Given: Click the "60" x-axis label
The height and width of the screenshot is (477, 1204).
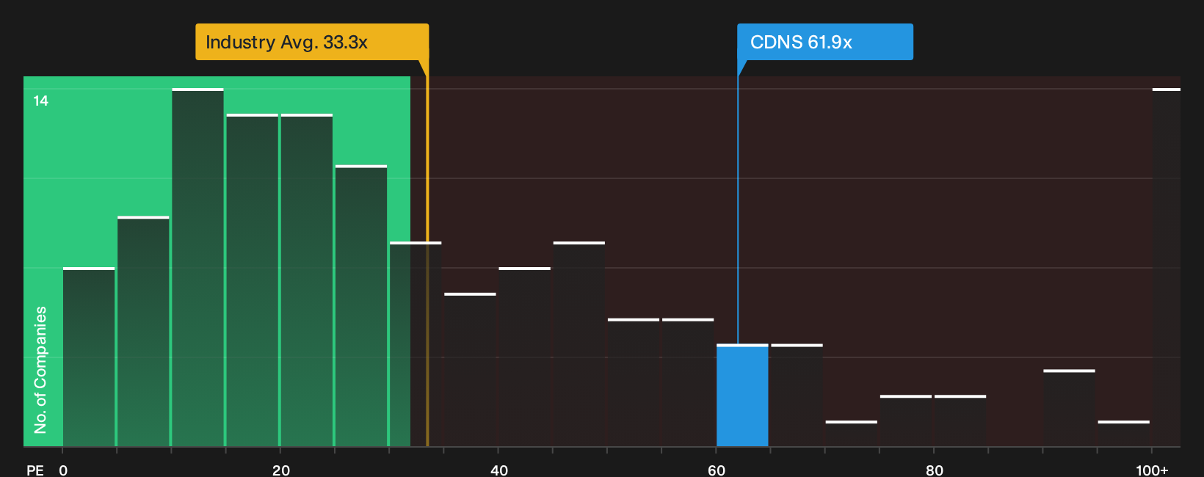Looking at the screenshot, I should tap(717, 470).
